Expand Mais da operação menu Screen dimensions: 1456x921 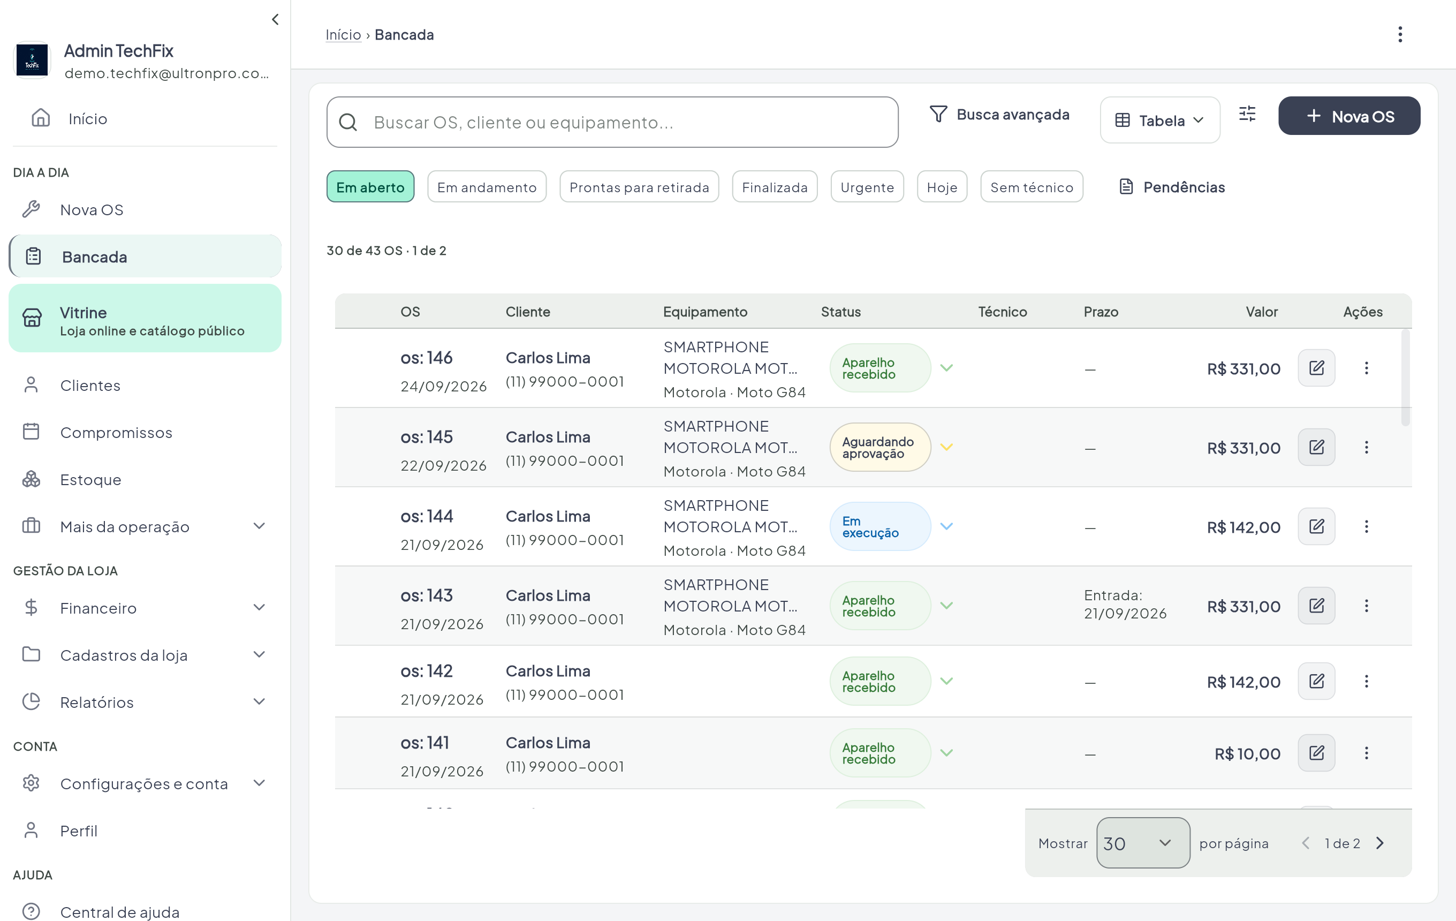145,526
